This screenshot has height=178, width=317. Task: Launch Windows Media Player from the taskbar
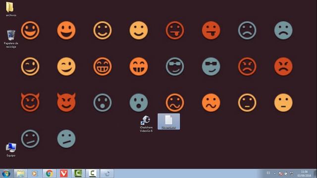point(35,174)
